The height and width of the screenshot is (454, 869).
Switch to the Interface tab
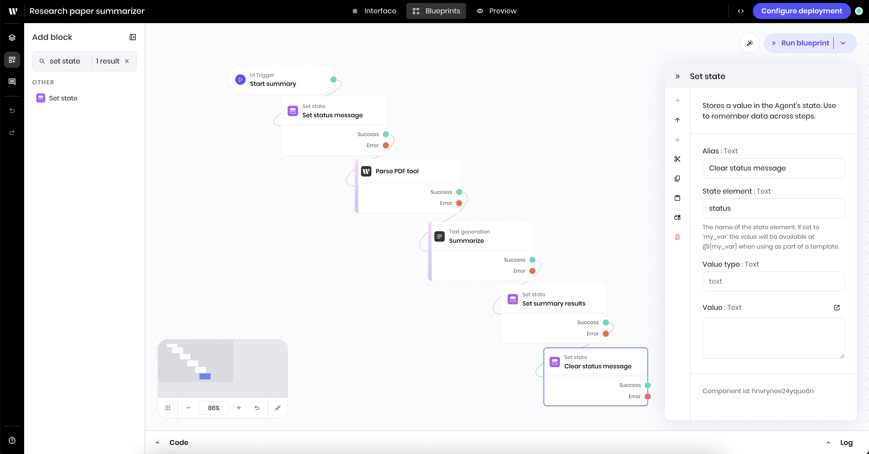(374, 11)
